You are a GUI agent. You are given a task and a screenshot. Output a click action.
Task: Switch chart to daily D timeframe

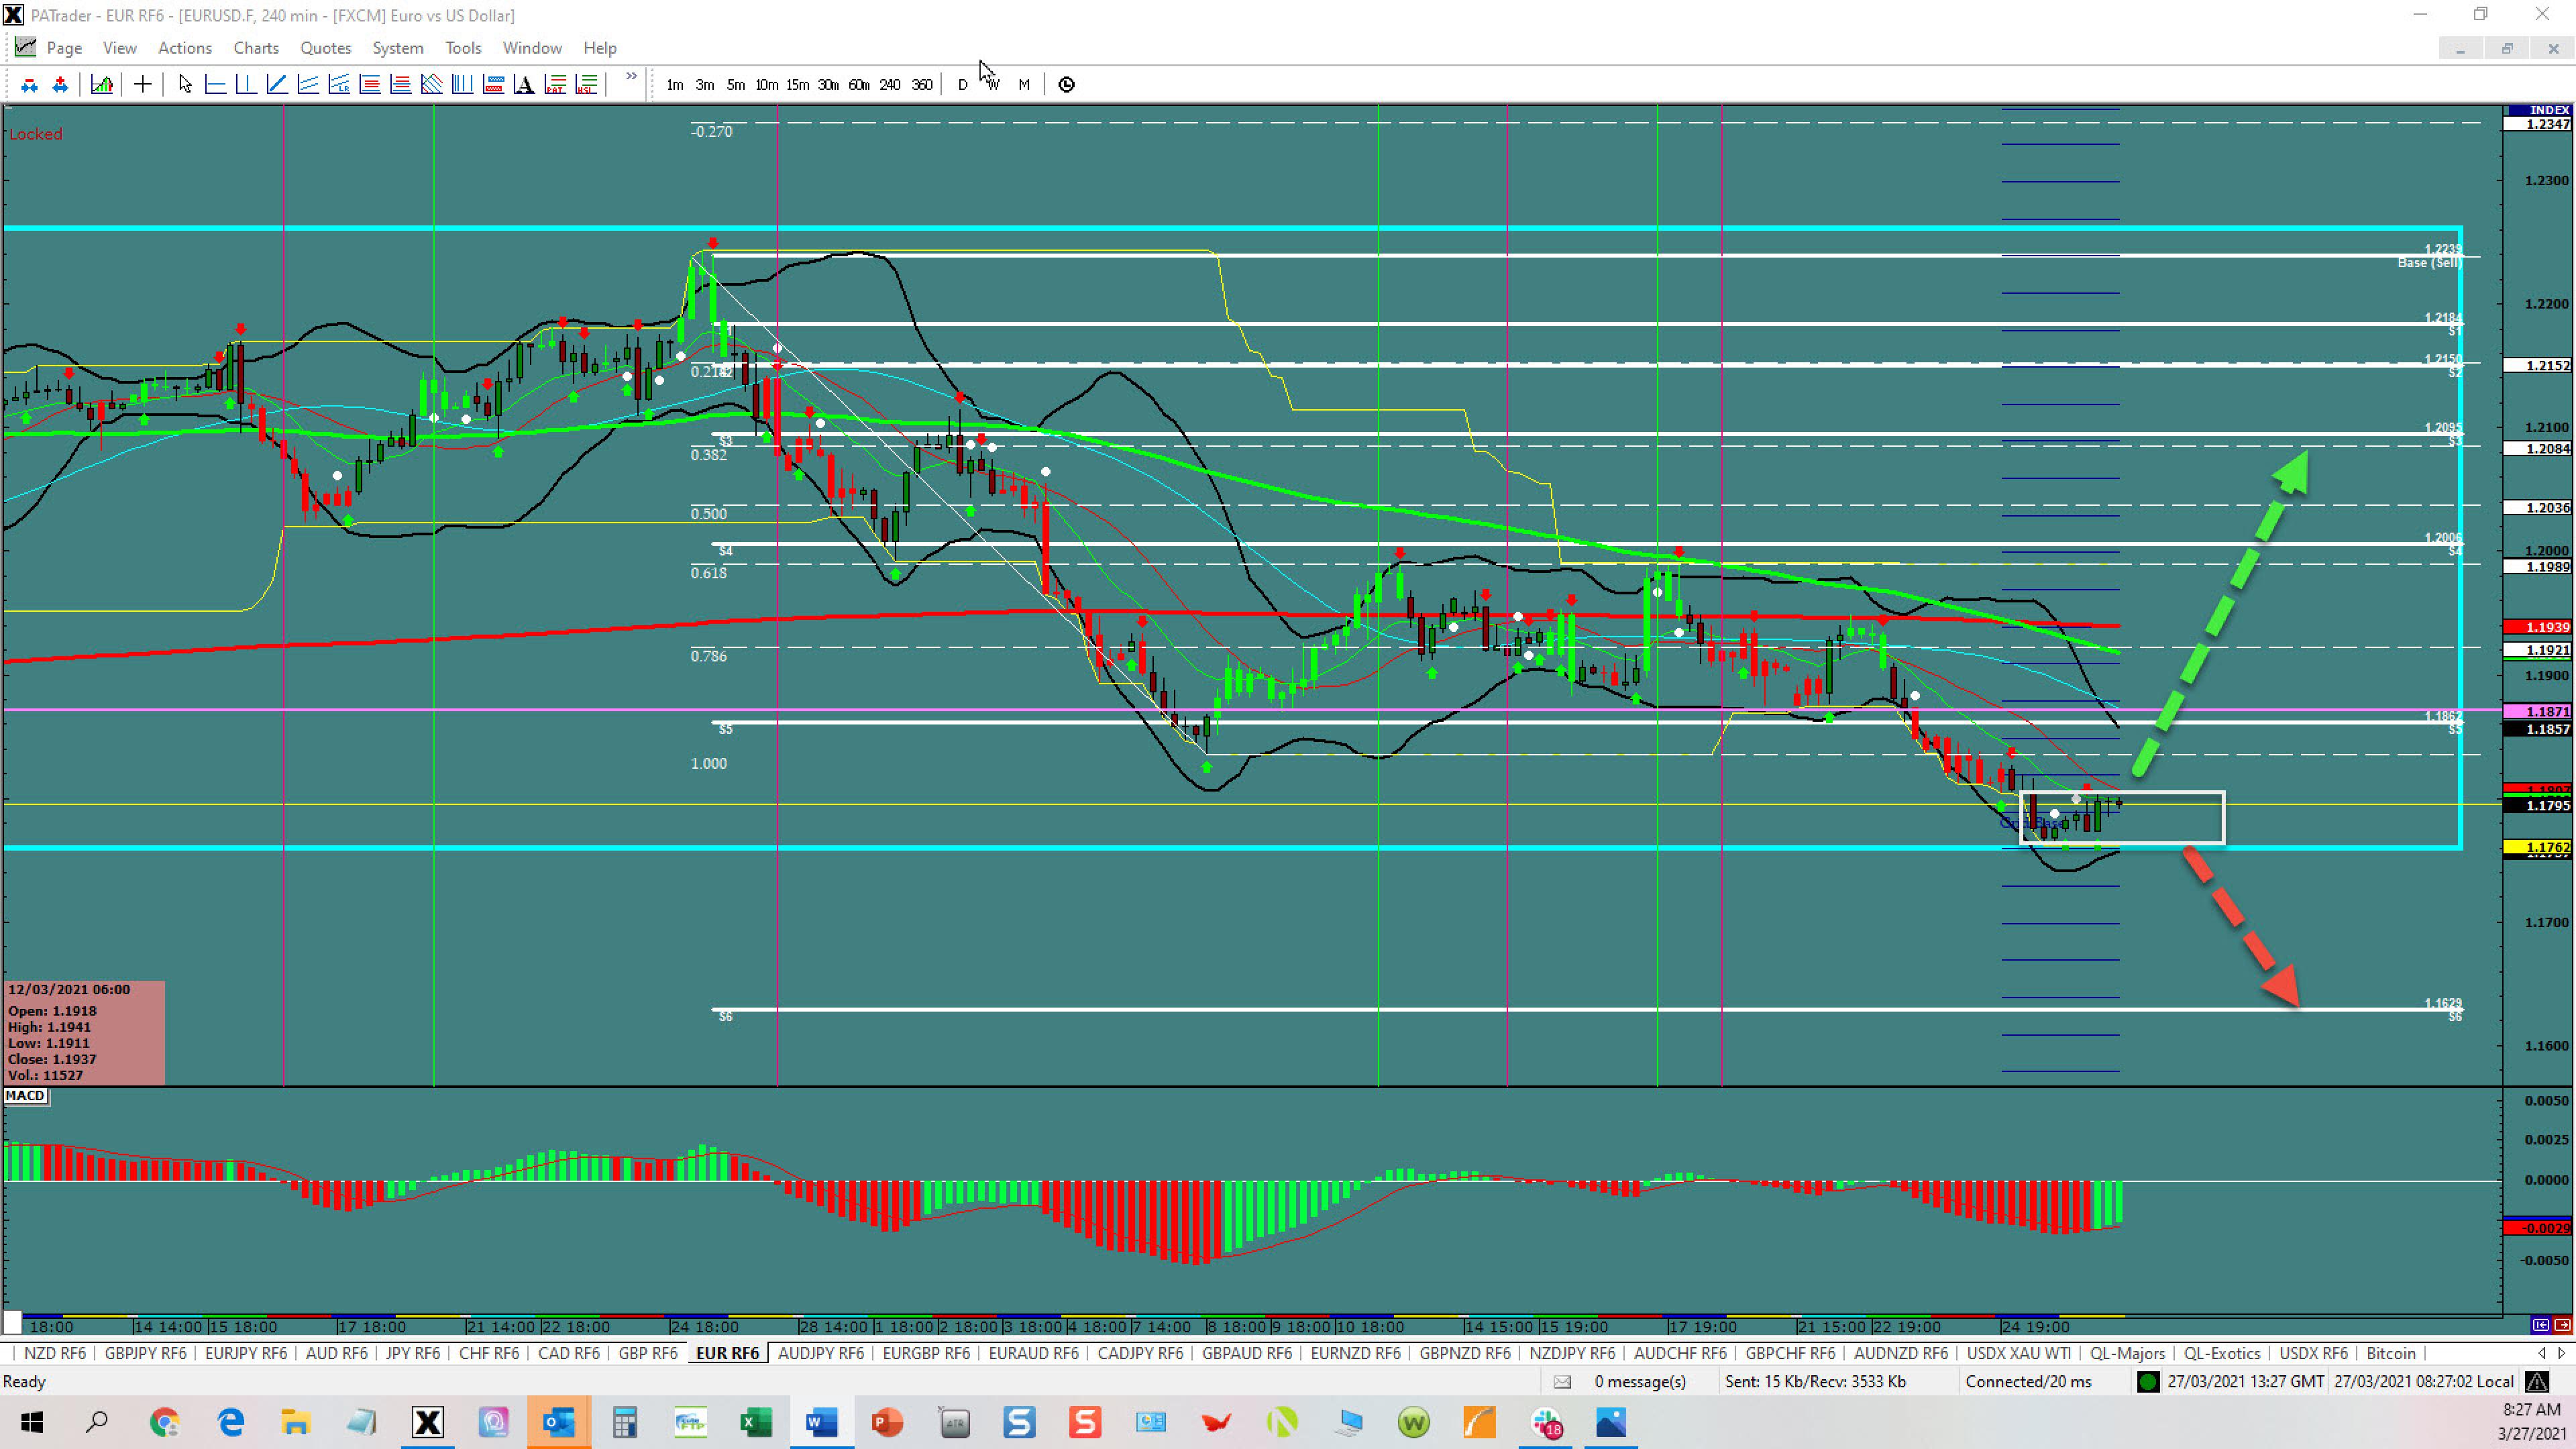963,85
